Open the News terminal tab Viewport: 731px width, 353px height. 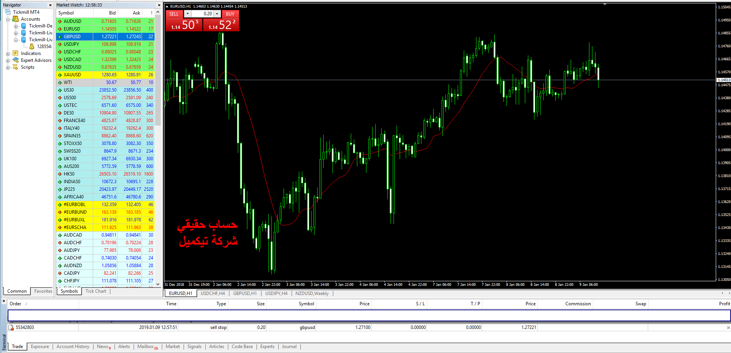click(103, 347)
